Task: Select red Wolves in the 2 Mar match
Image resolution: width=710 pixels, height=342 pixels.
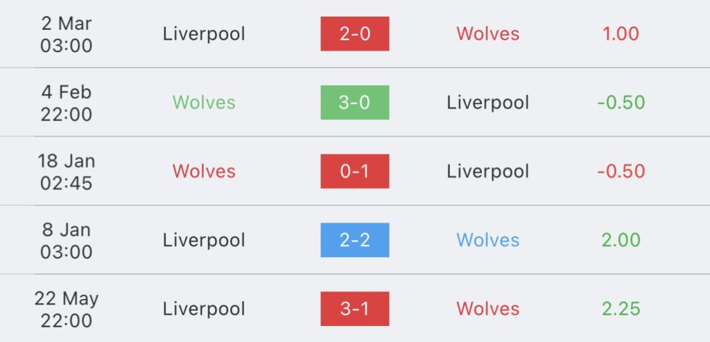Action: 487,34
